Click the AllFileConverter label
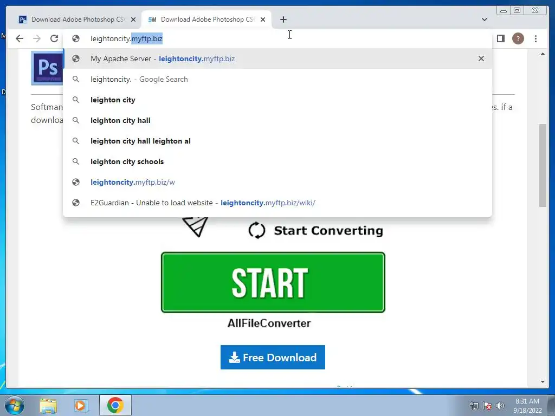The height and width of the screenshot is (416, 555). [269, 323]
